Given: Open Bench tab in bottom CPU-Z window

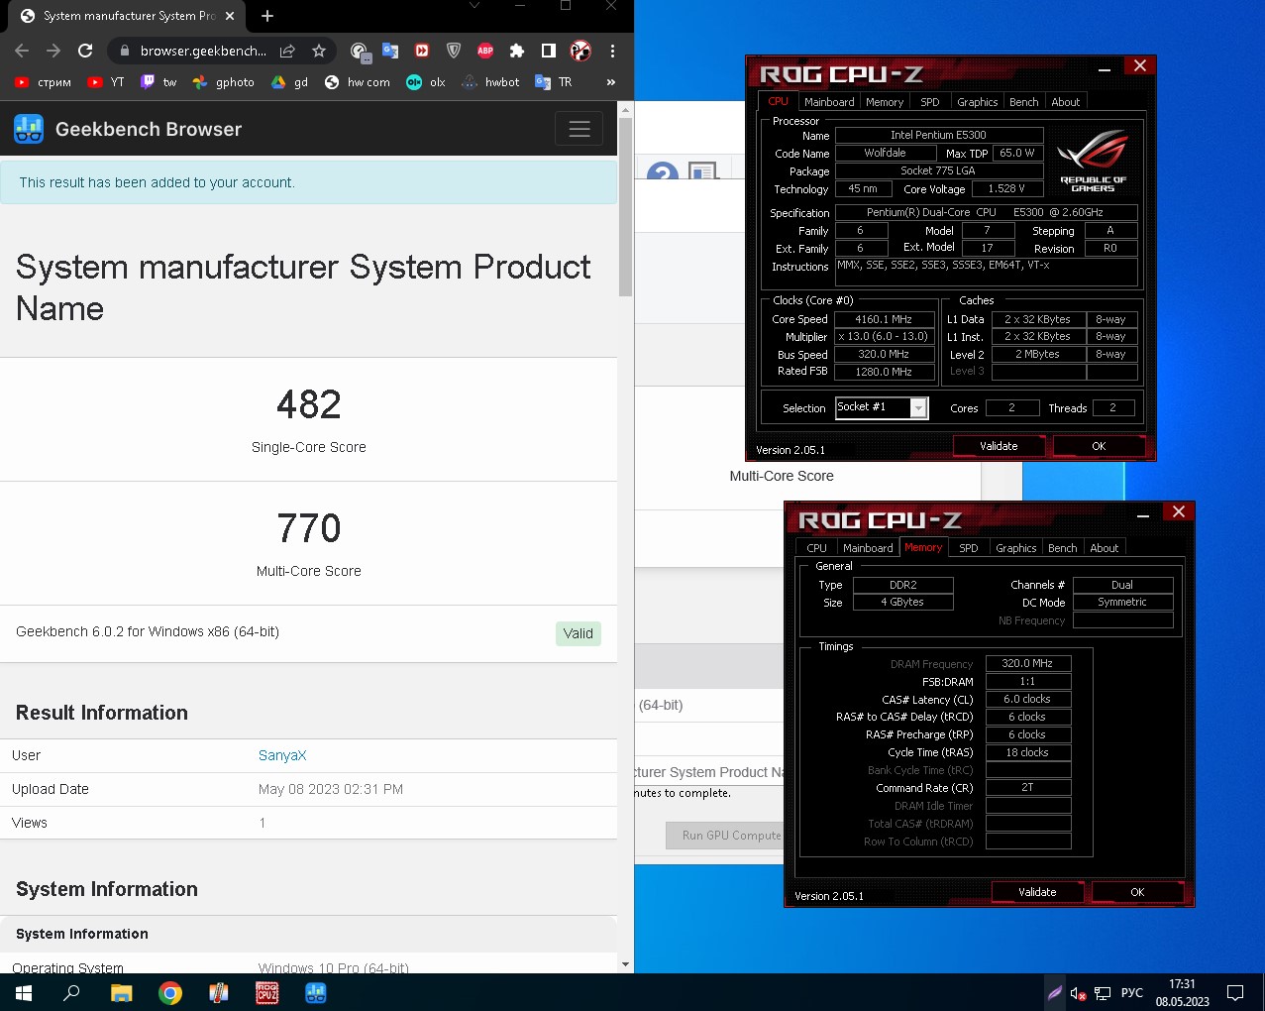Looking at the screenshot, I should pyautogui.click(x=1063, y=548).
